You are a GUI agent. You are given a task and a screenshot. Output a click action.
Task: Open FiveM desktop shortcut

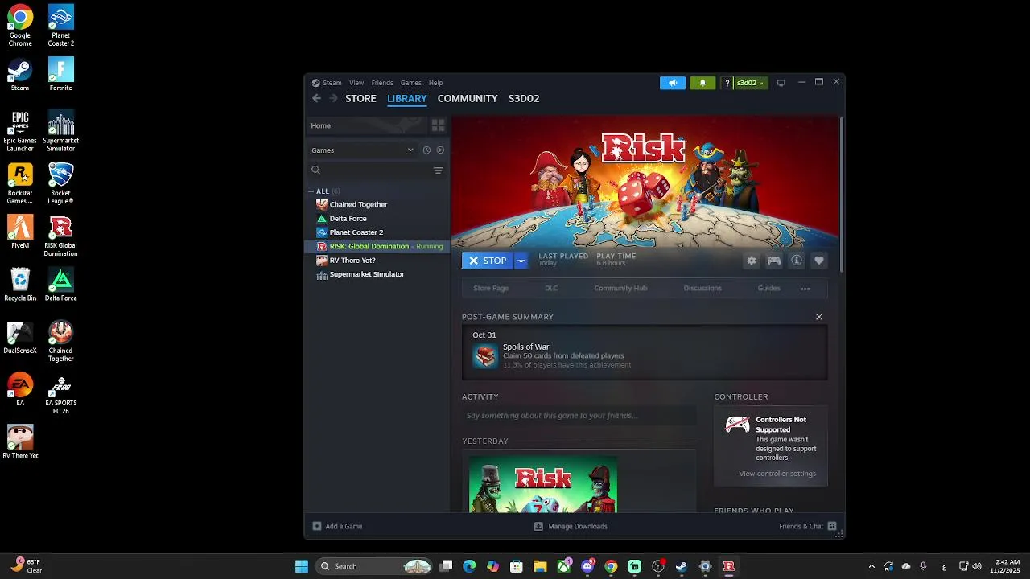[20, 232]
